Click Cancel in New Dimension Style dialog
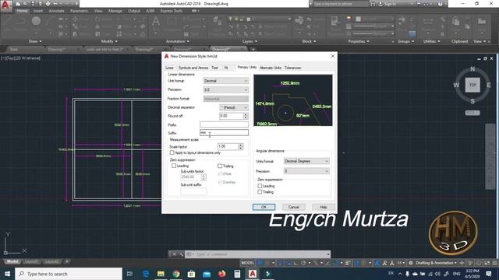The image size is (499, 280). (293, 207)
